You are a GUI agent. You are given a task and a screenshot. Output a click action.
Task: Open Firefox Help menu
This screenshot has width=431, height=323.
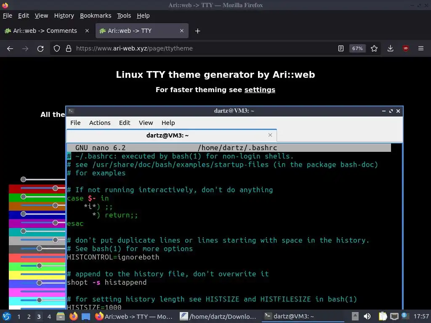pyautogui.click(x=143, y=16)
